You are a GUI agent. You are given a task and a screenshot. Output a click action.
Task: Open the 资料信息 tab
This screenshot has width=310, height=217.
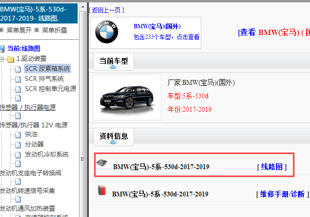pos(114,137)
